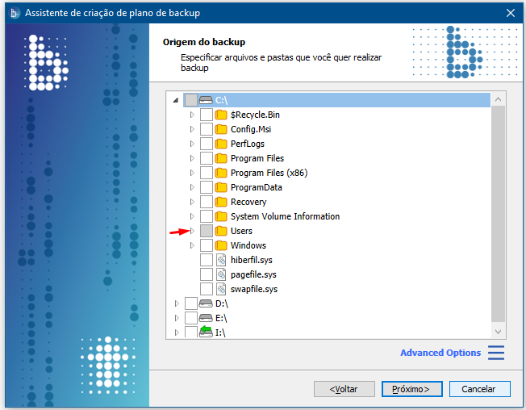Collapse the C:\ drive tree node
The height and width of the screenshot is (410, 526).
point(175,100)
